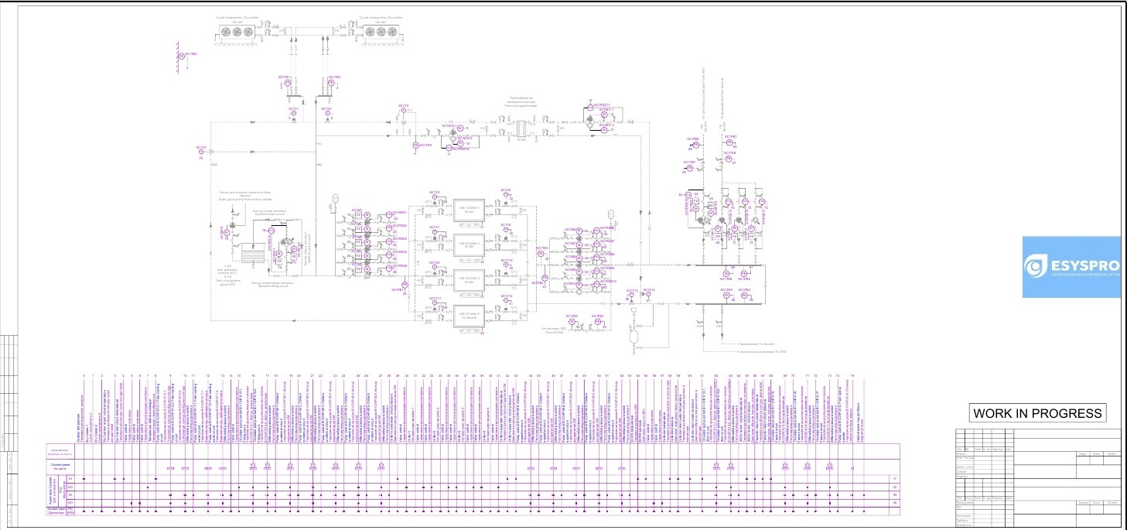Image resolution: width=1127 pixels, height=530 pixels.
Task: Select the XM-3 Chiller-3 block
Action: pos(469,281)
